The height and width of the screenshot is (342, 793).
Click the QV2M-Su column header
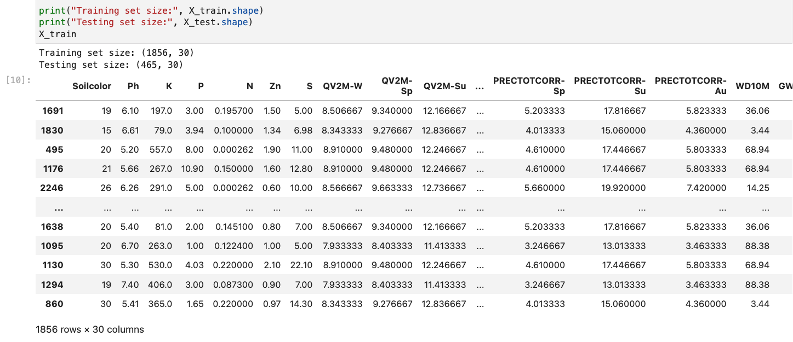coord(445,86)
